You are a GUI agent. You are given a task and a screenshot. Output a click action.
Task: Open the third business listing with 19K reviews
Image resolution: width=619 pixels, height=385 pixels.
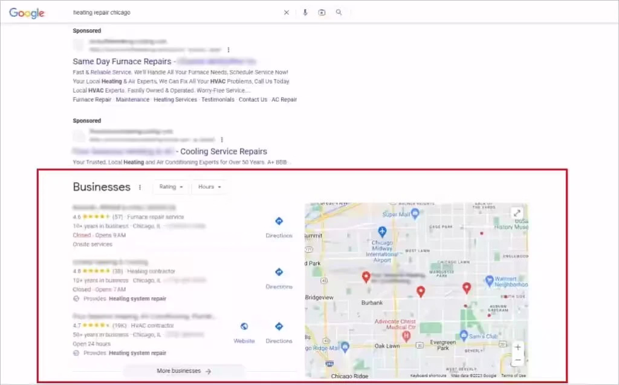tap(144, 316)
